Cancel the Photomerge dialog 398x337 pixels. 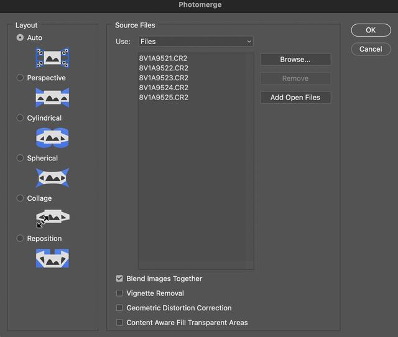point(371,49)
